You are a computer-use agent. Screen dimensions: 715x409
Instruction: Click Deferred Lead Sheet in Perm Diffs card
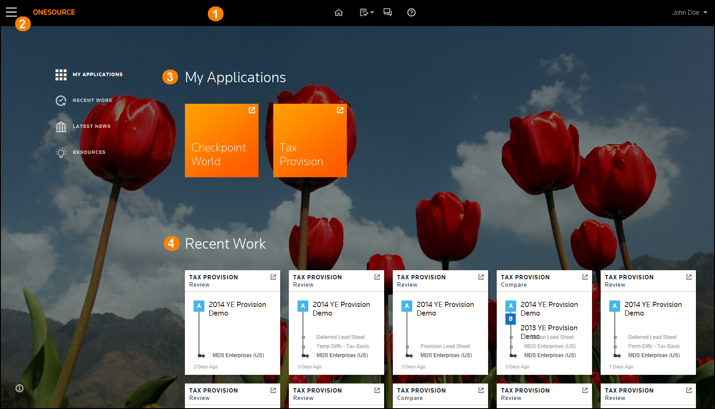tap(652, 337)
